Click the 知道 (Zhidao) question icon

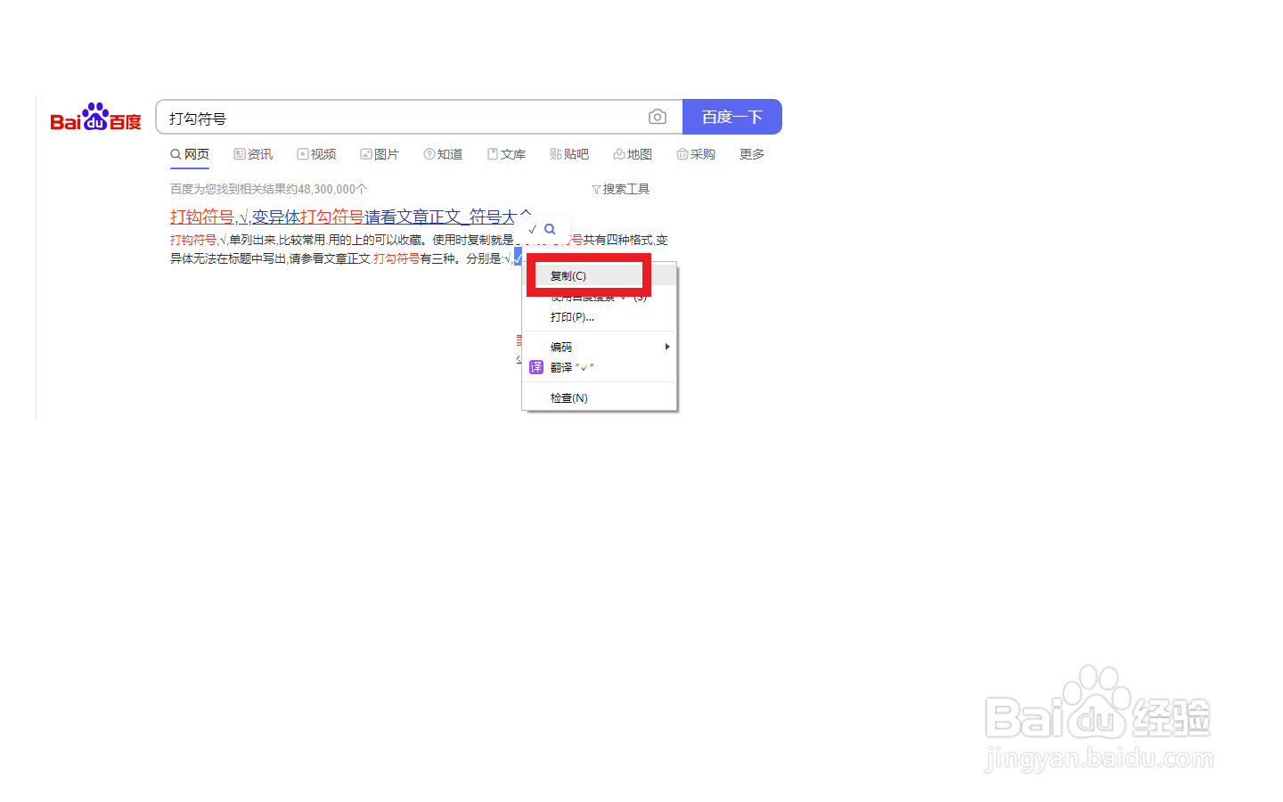[429, 153]
